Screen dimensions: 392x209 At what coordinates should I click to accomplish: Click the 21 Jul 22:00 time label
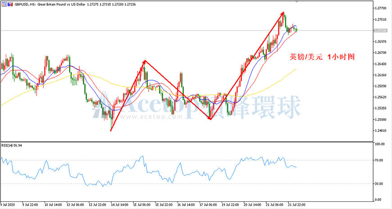coord(296,205)
